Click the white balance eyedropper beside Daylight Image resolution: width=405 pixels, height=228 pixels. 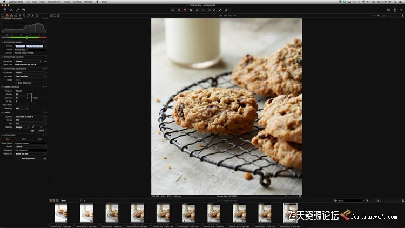click(33, 127)
